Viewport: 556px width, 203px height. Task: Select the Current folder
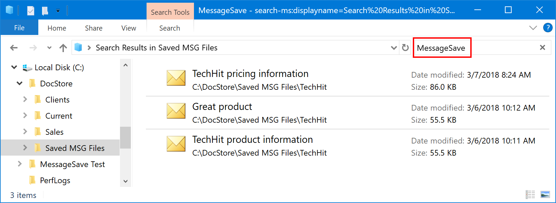[59, 116]
